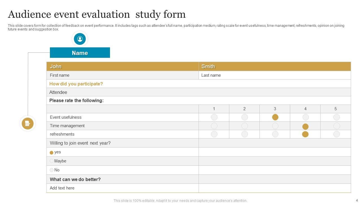Viewport: 361px width, 203px height.
Task: Rate Event usefulness as 5
Action: click(336, 117)
